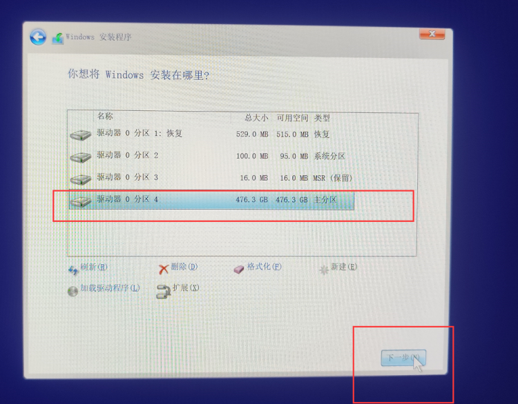The image size is (518, 404).
Task: Click the blue back arrow icon
Action: tap(38, 37)
